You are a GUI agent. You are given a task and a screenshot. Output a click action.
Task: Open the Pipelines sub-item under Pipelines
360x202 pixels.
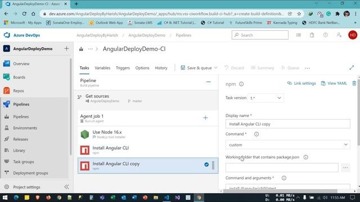coord(21,117)
